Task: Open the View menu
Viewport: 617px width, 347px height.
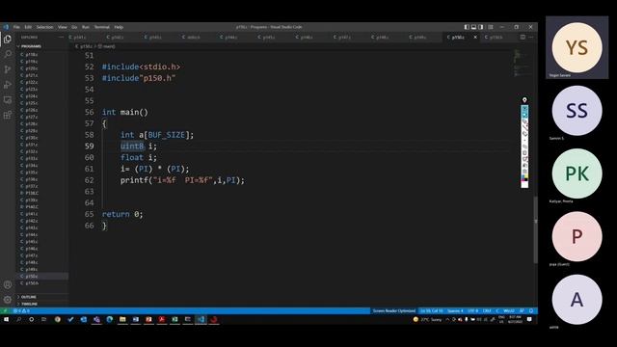Action: pyautogui.click(x=62, y=27)
